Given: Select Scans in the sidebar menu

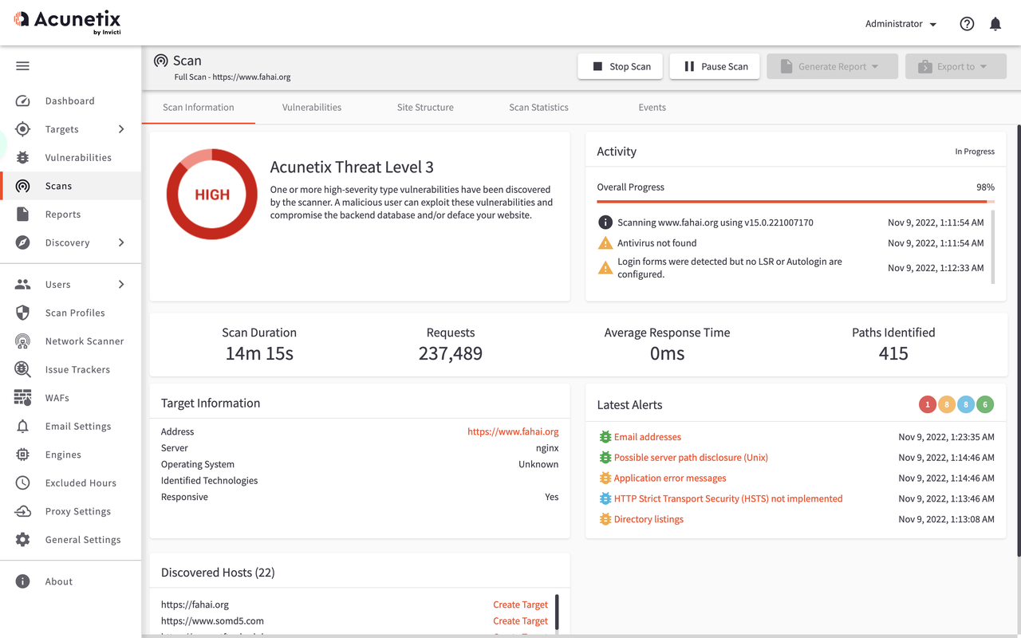Looking at the screenshot, I should [70, 186].
